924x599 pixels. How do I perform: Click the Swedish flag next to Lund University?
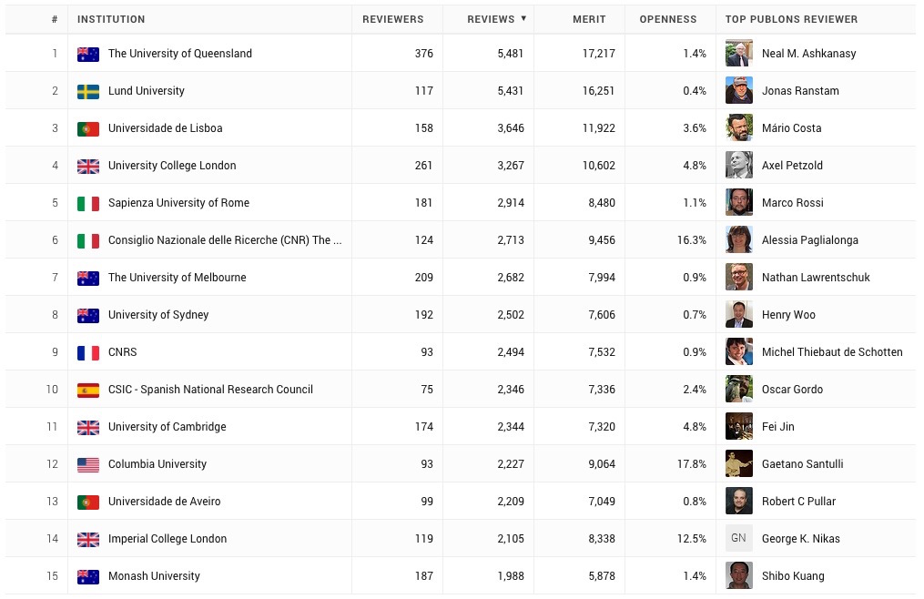coord(87,91)
